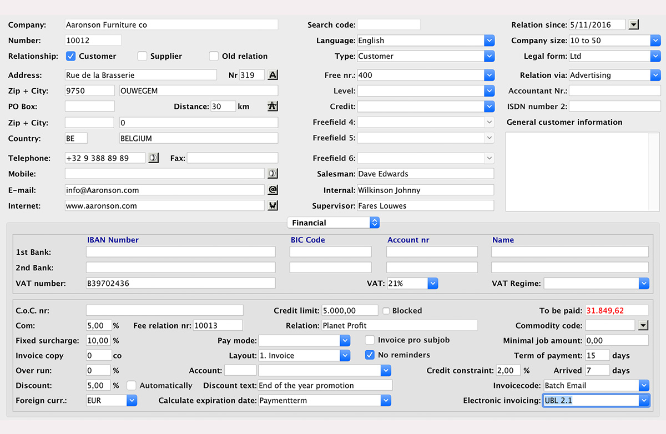
Task: Click the Minimal job amount field
Action: click(617, 340)
